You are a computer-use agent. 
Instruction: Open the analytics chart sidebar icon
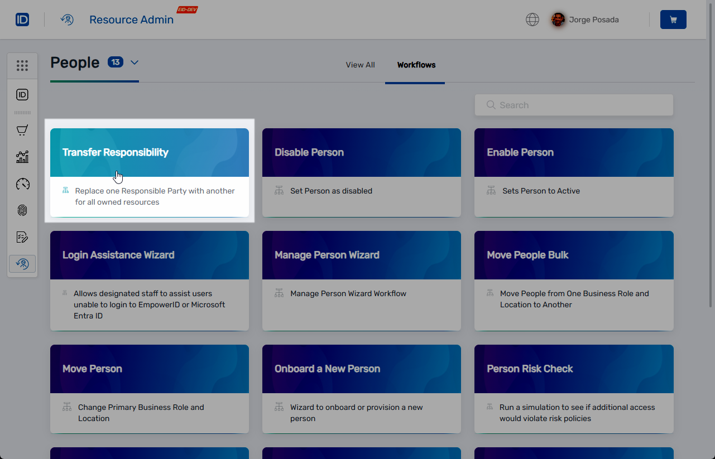click(x=22, y=157)
